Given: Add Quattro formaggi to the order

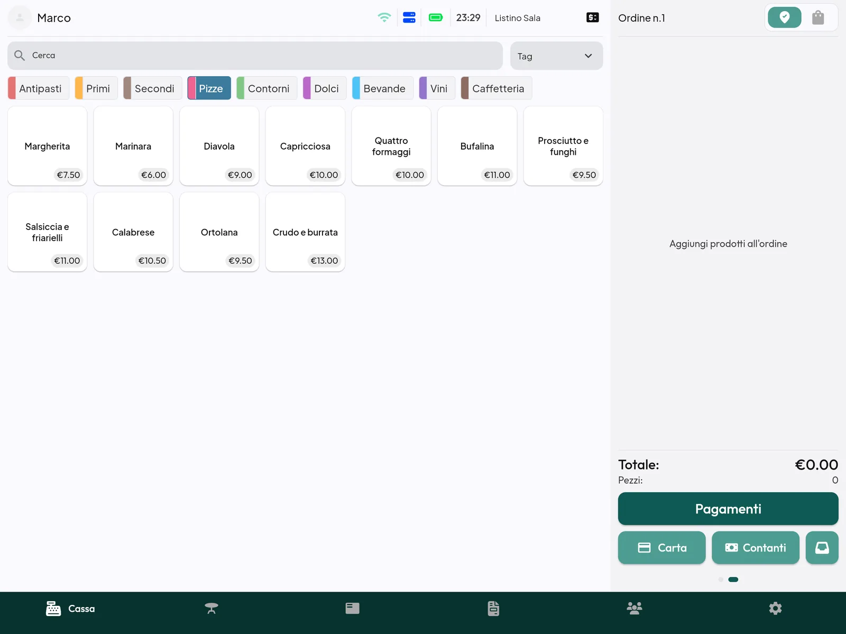Looking at the screenshot, I should (x=391, y=146).
